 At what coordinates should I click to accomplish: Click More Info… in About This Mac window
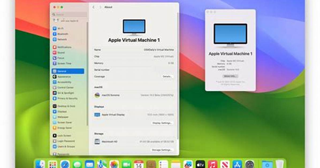[x=230, y=76]
